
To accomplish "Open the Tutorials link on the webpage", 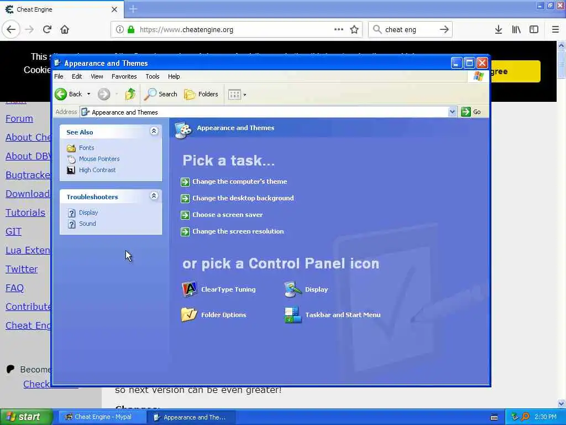I will [25, 212].
